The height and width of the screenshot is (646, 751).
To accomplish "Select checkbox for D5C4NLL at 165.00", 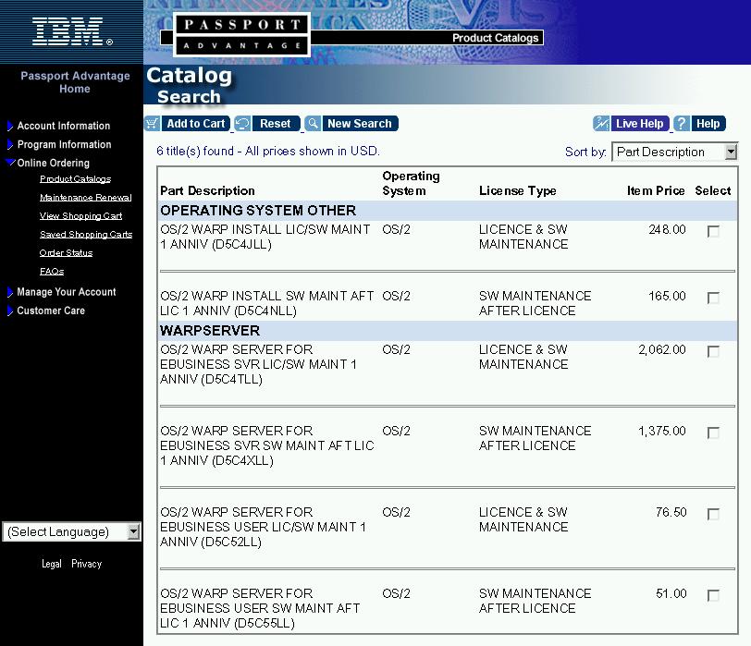I will [x=713, y=299].
